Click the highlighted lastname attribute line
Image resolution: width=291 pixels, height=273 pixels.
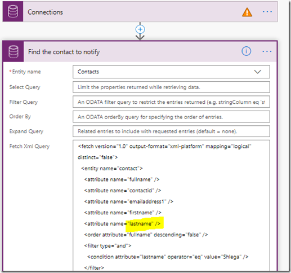[x=122, y=224]
